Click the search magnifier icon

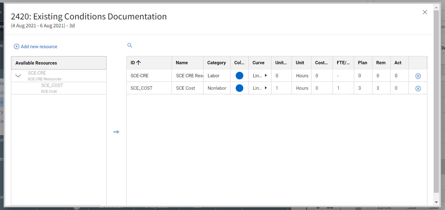tap(130, 45)
